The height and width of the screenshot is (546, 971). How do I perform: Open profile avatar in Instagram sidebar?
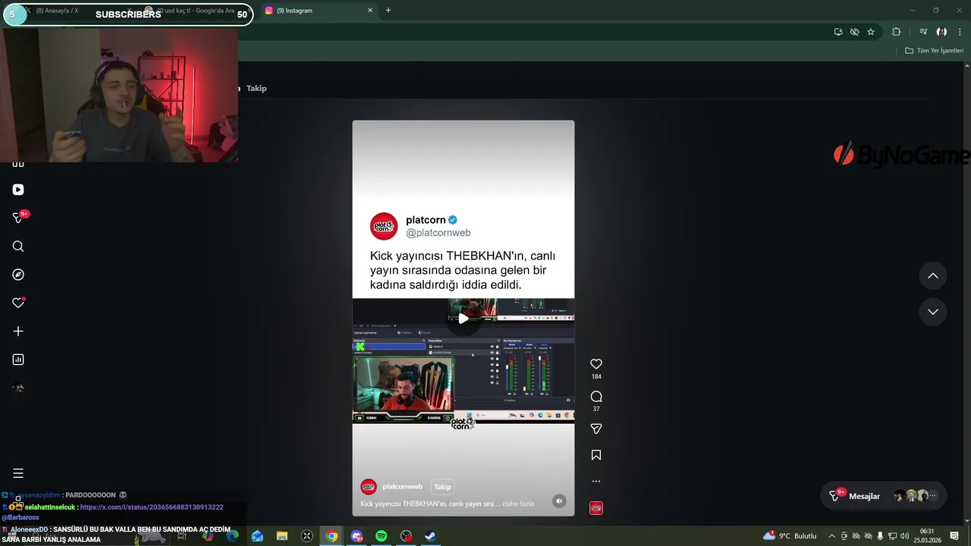(x=18, y=388)
